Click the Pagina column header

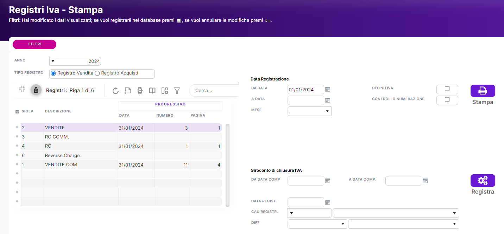[x=198, y=115]
